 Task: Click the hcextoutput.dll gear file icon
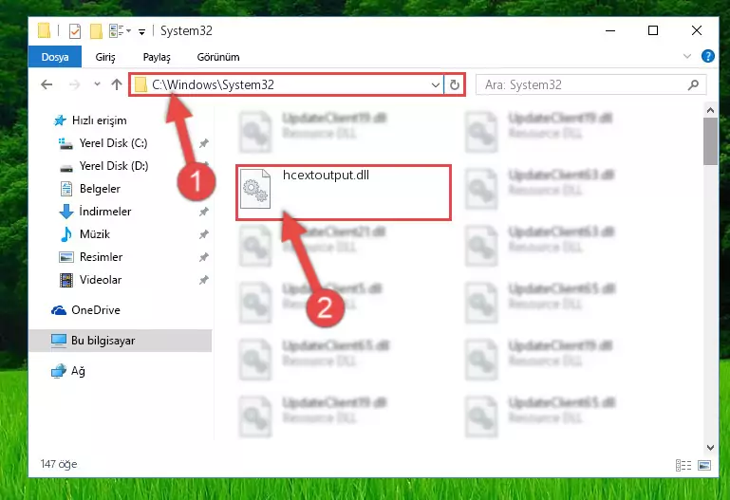[255, 190]
